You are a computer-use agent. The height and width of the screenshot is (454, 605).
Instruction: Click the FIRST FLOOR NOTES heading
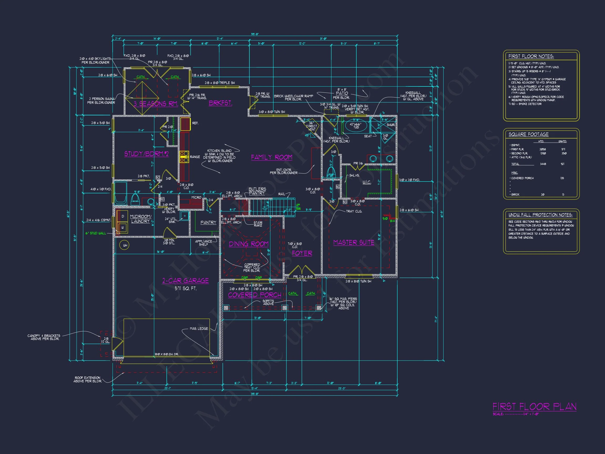pyautogui.click(x=531, y=56)
